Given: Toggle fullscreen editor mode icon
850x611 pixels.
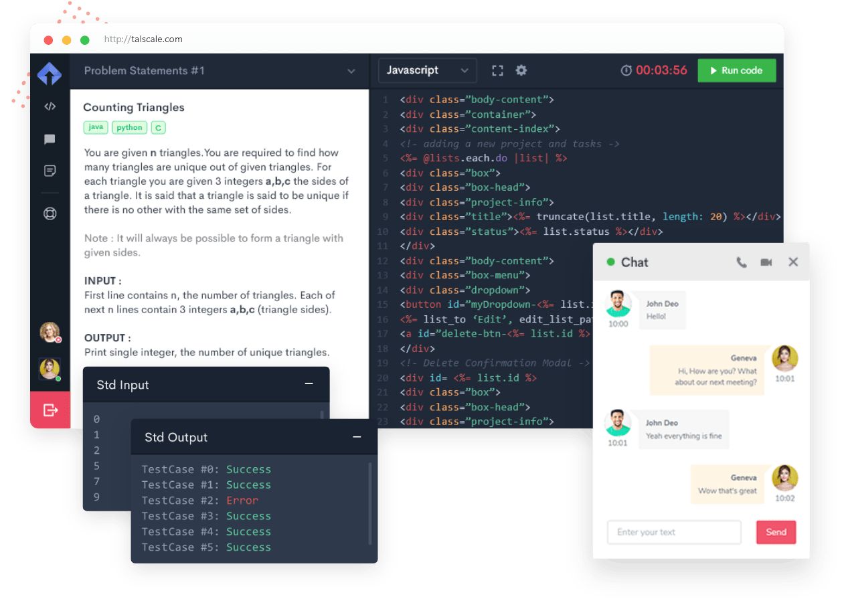Looking at the screenshot, I should 497,70.
